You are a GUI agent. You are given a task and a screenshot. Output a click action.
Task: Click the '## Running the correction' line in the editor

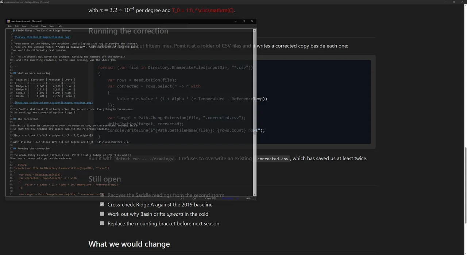[x=31, y=148]
